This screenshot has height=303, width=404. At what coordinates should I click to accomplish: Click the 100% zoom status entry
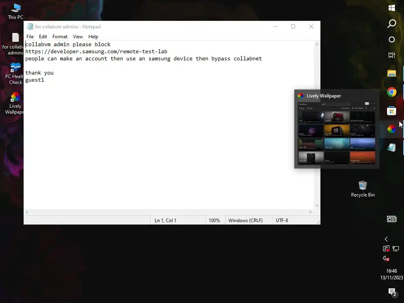[x=214, y=220]
